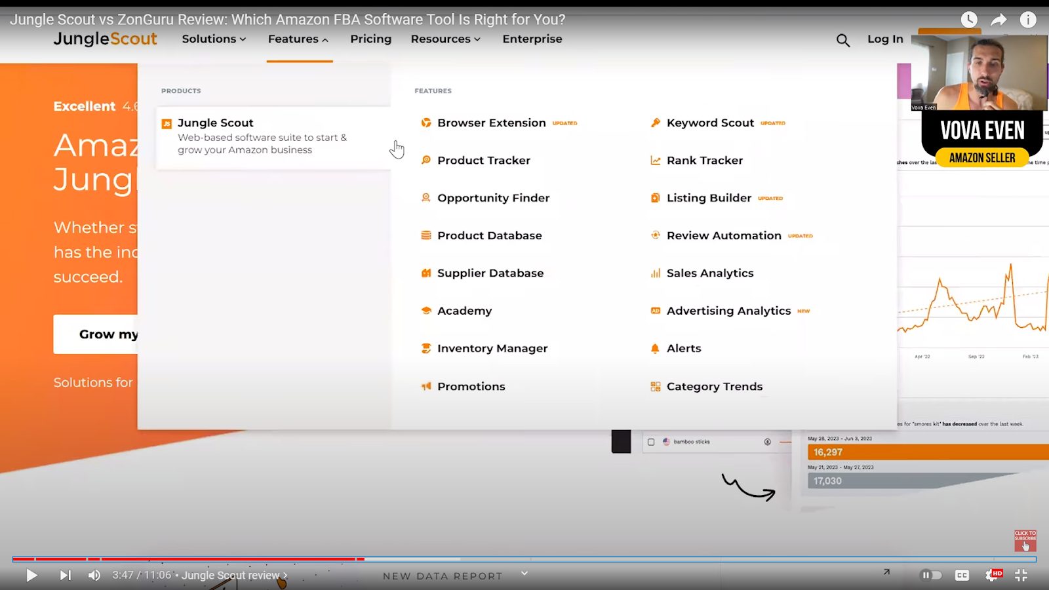Click the Vova Even webcam thumbnail
Viewport: 1049px width, 590px height.
click(980, 72)
